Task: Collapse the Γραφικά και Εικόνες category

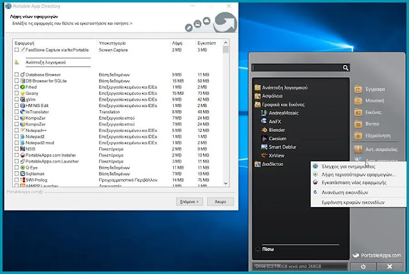Action: pos(279,105)
